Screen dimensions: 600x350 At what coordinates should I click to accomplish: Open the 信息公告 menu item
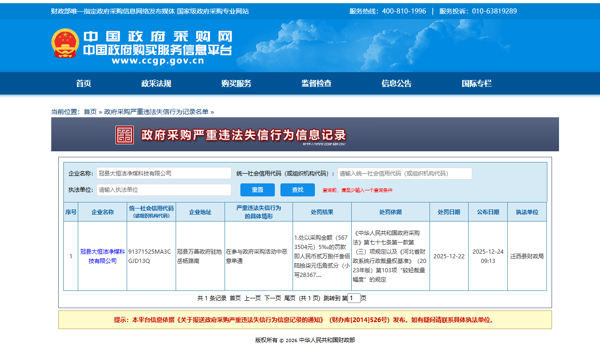click(397, 83)
